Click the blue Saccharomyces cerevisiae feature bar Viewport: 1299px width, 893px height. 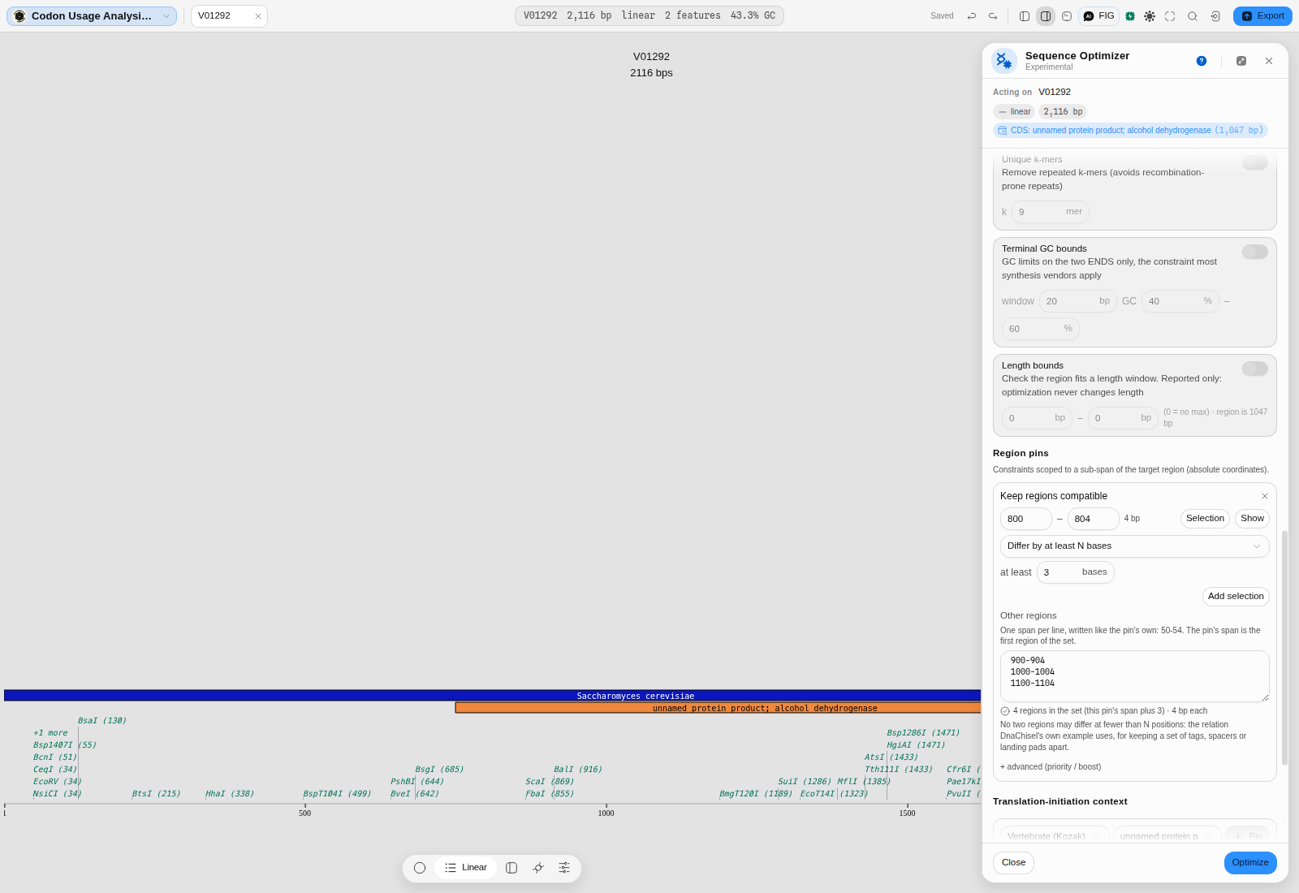tap(492, 696)
